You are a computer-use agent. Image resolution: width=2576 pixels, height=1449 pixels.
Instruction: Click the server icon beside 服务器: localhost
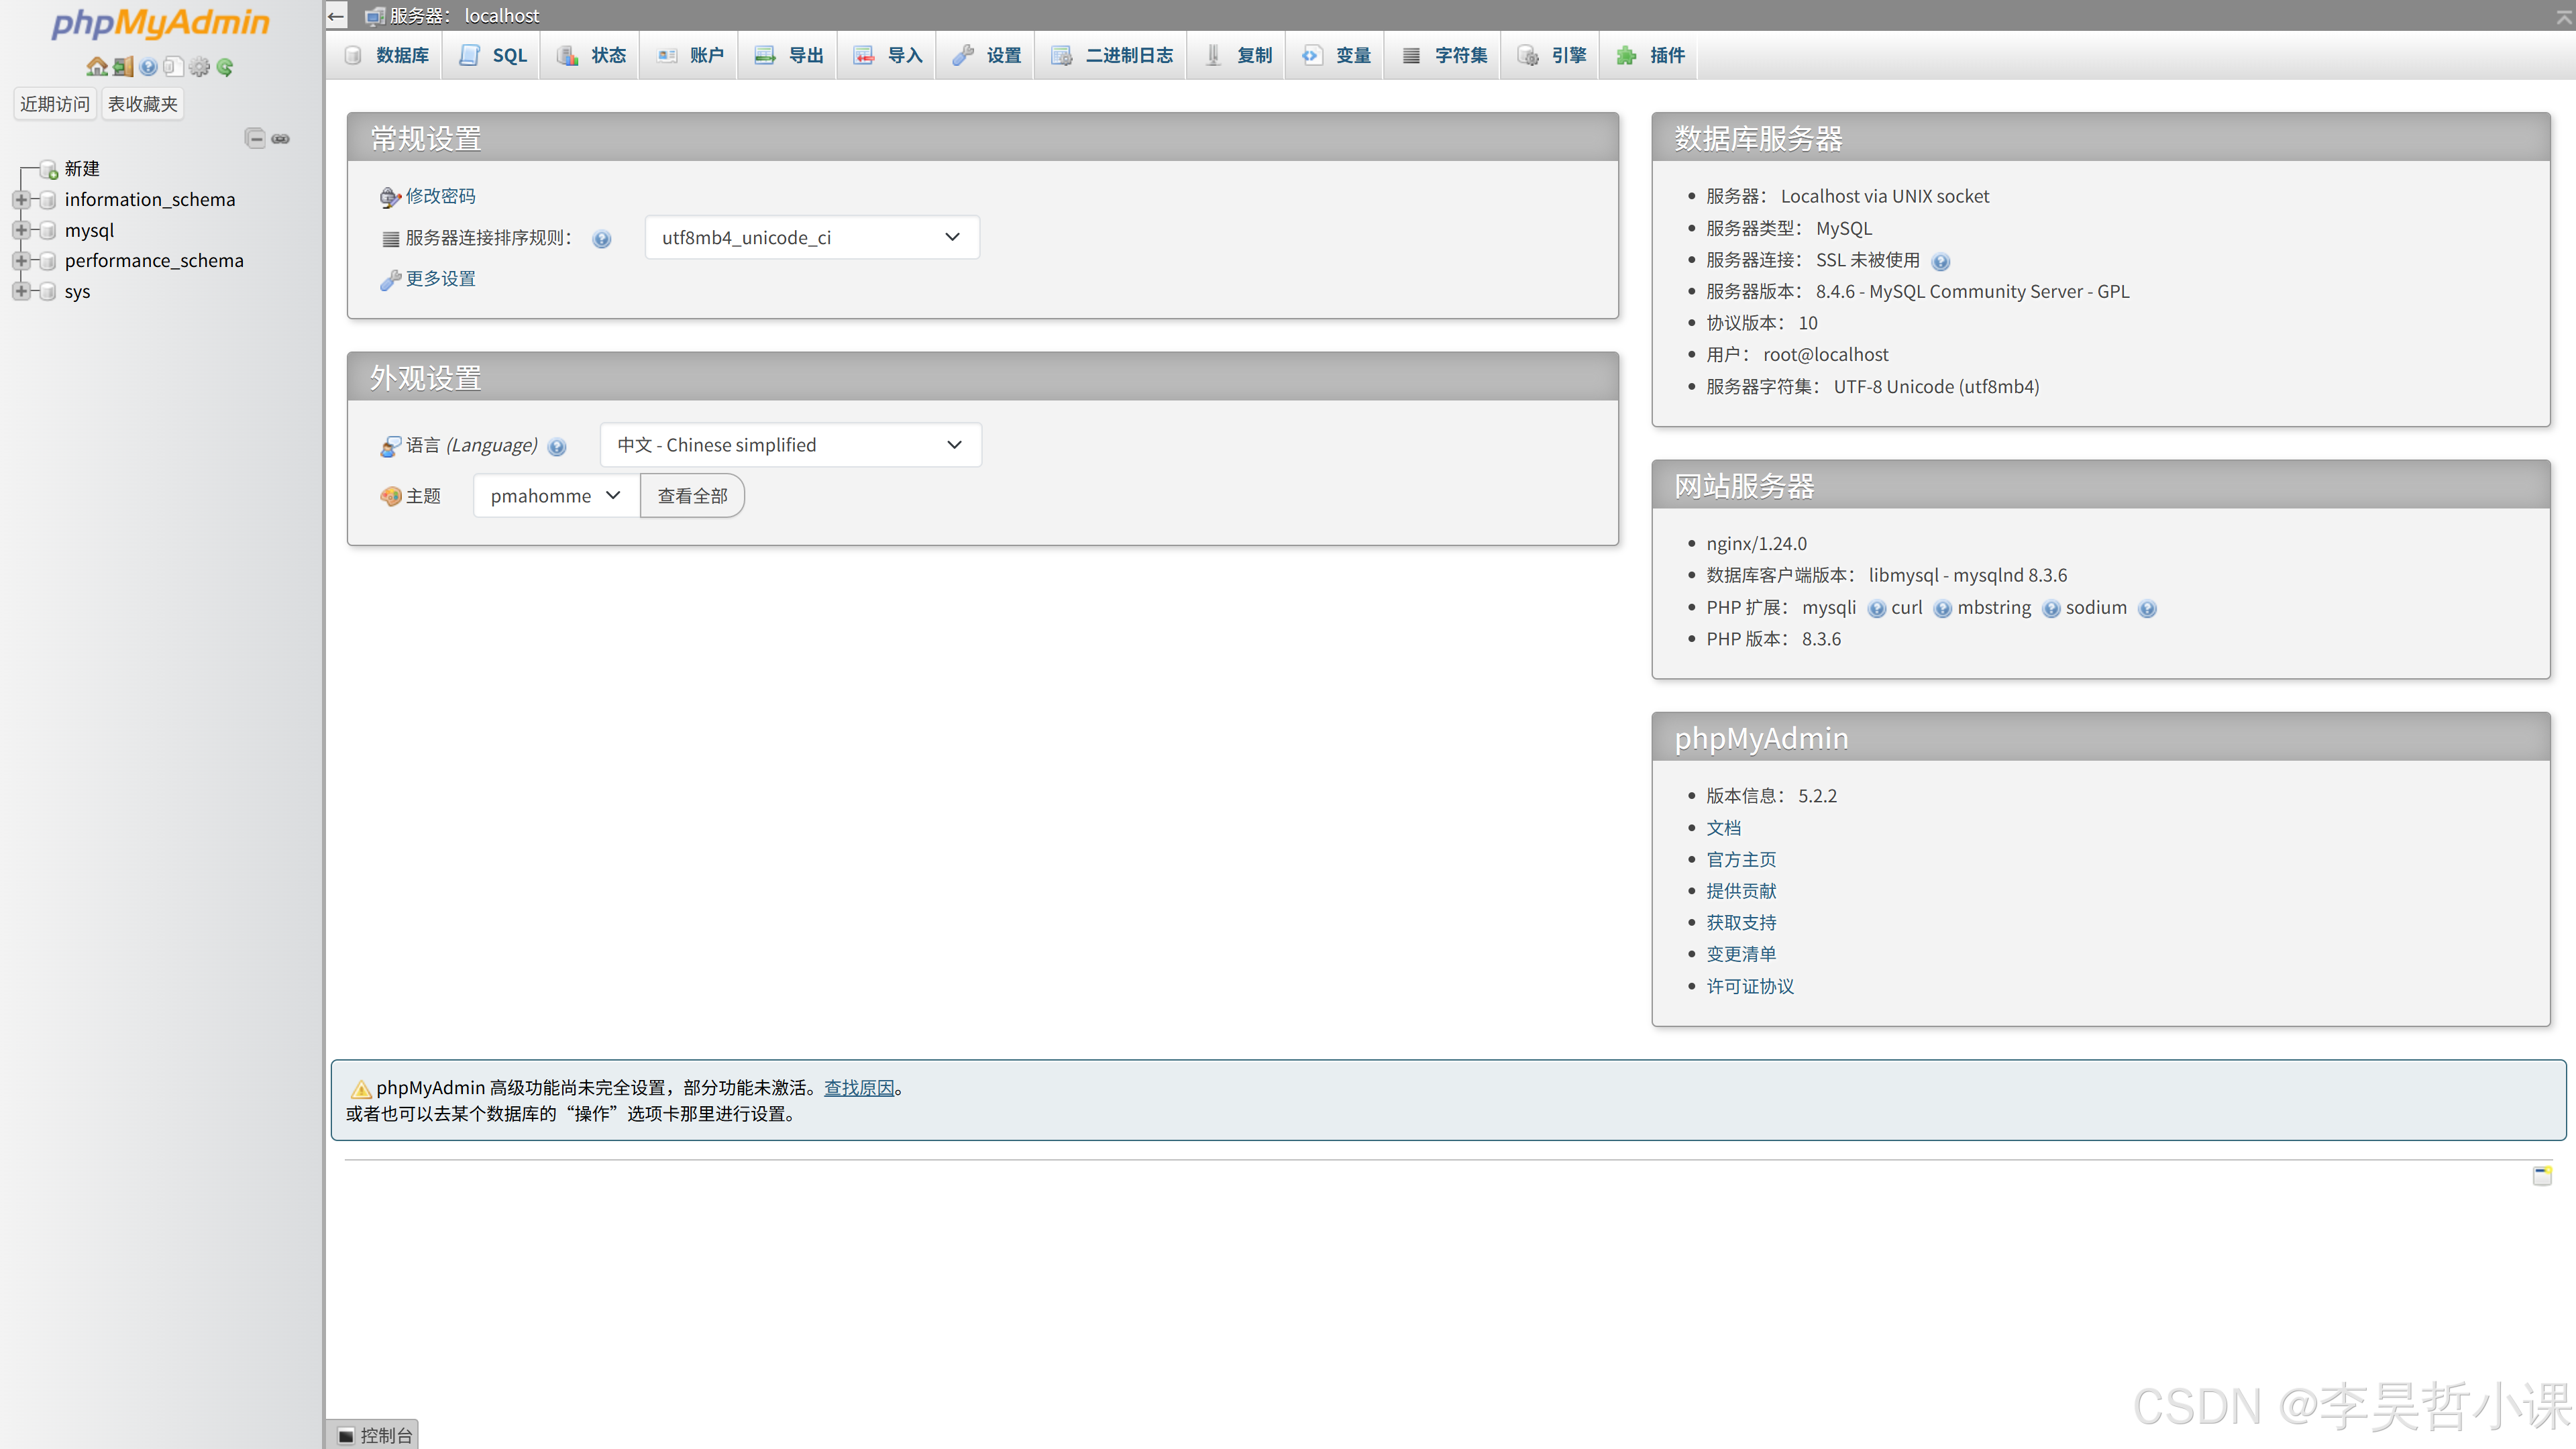click(x=375, y=16)
